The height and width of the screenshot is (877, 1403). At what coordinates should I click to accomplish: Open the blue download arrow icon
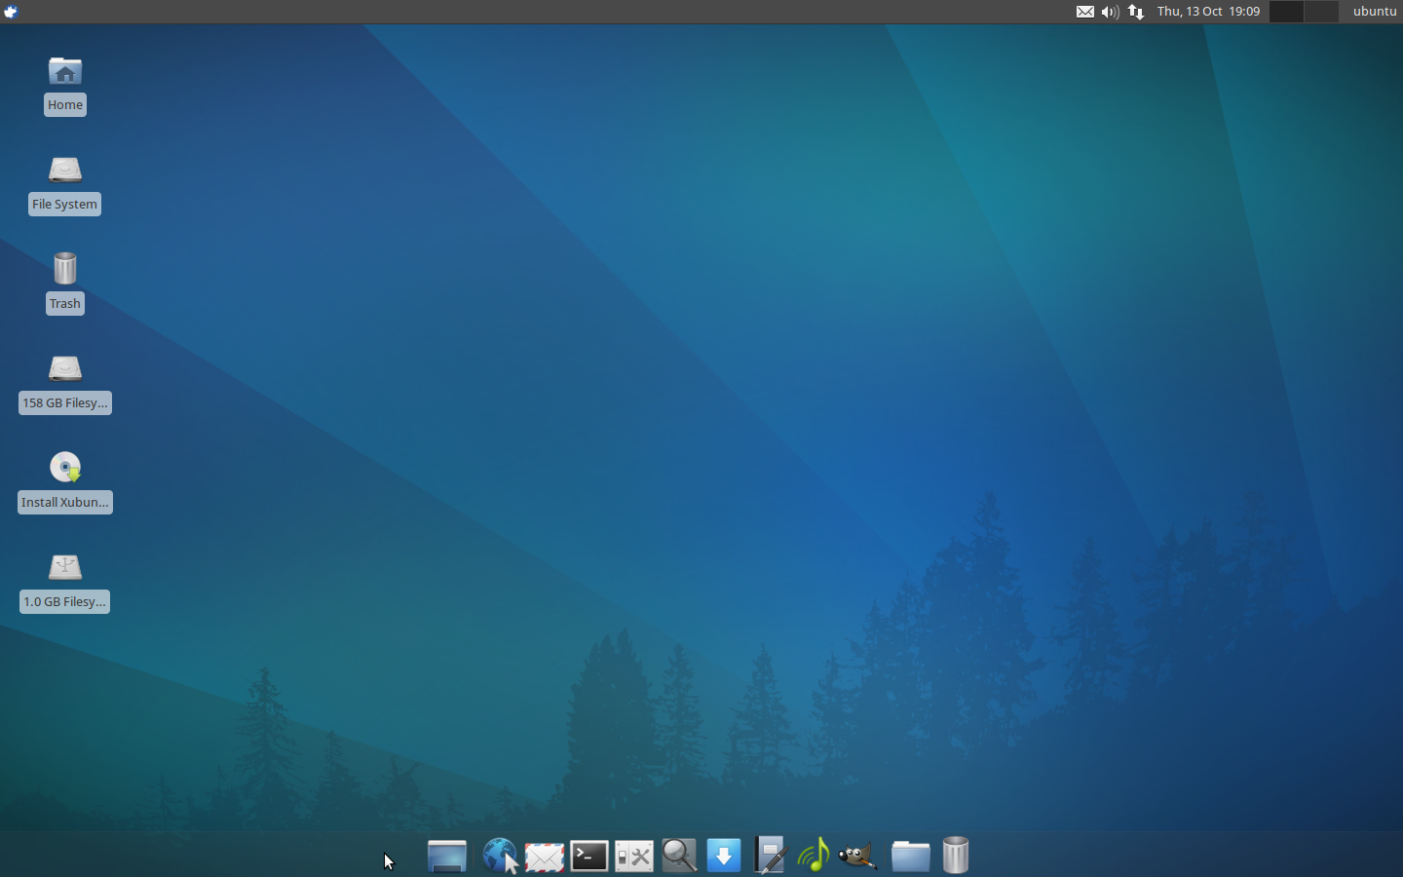(x=724, y=856)
